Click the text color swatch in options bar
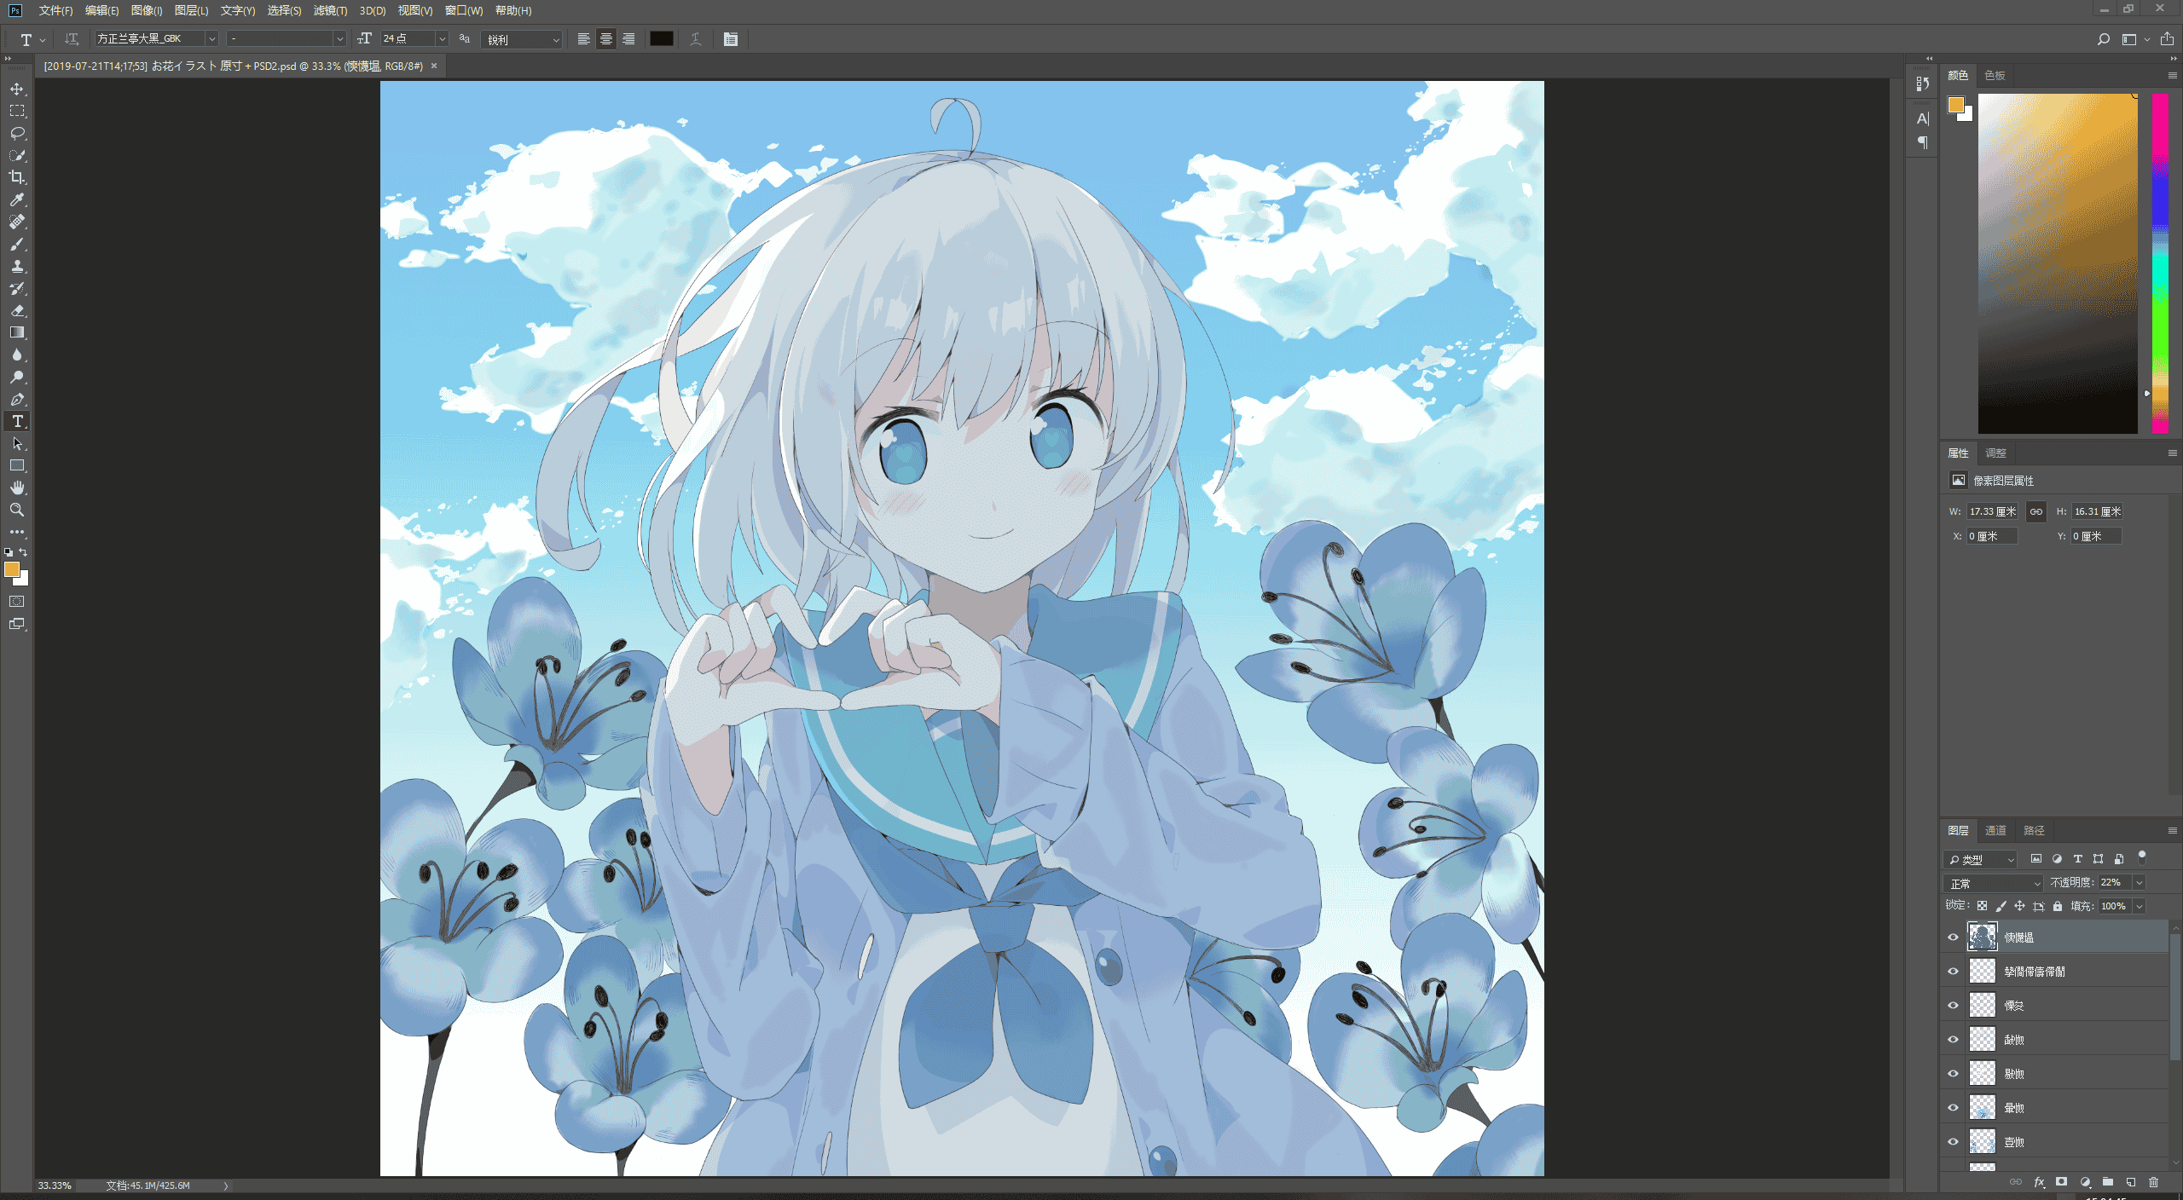Image resolution: width=2183 pixels, height=1200 pixels. (661, 39)
